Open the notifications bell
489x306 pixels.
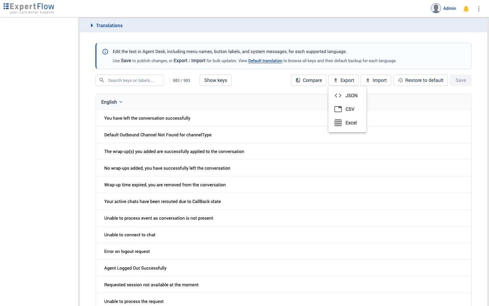(466, 9)
